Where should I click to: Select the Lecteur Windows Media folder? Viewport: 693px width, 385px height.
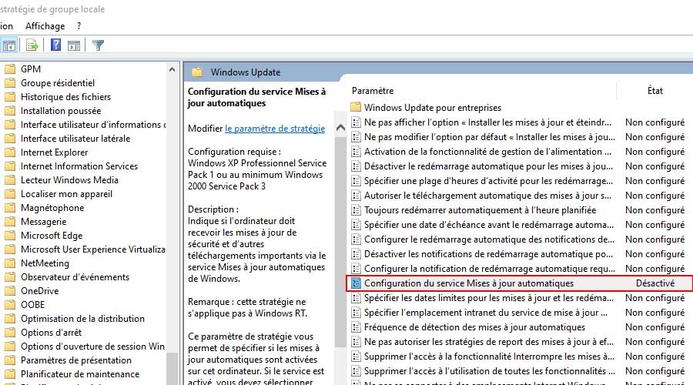[x=69, y=180]
